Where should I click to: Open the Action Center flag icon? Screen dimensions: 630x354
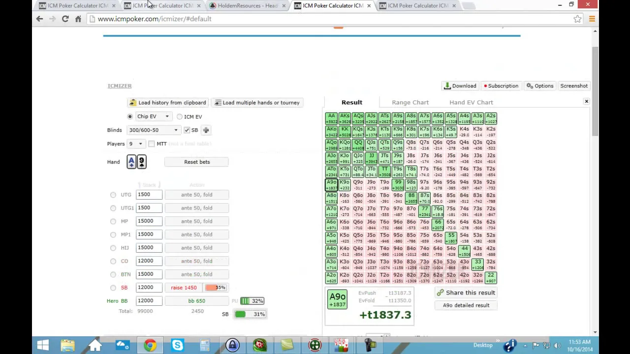[x=535, y=345]
